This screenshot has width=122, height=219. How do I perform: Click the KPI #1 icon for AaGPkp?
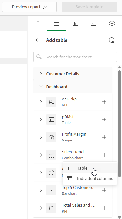point(51,102)
